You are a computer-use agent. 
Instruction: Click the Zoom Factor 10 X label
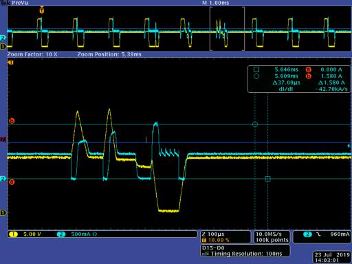[x=32, y=54]
